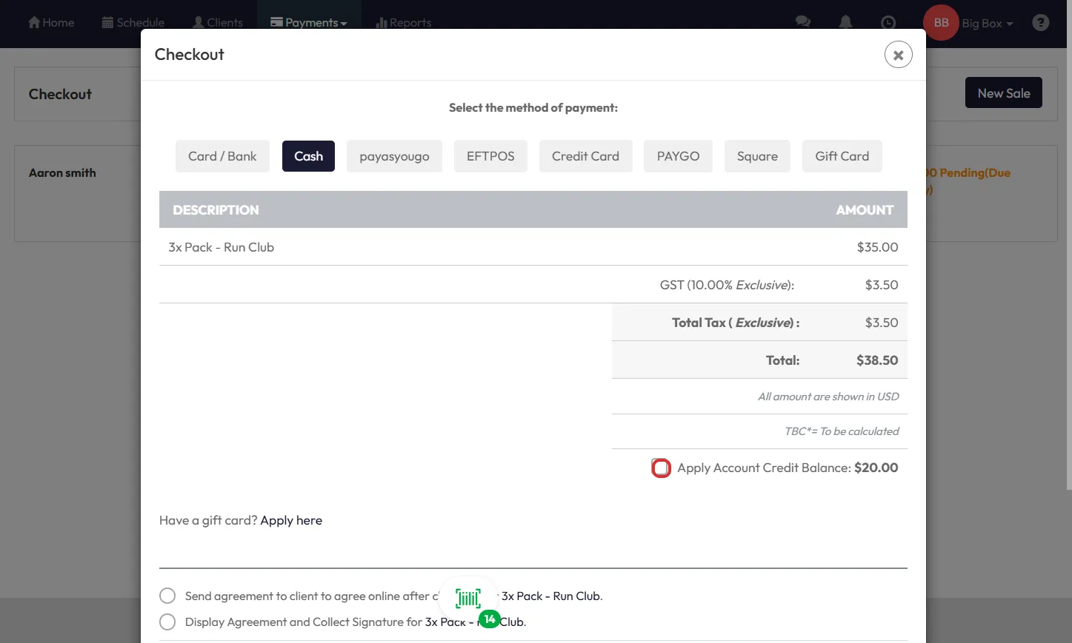Go to Home in navigation bar
Image resolution: width=1072 pixels, height=643 pixels.
coord(51,22)
